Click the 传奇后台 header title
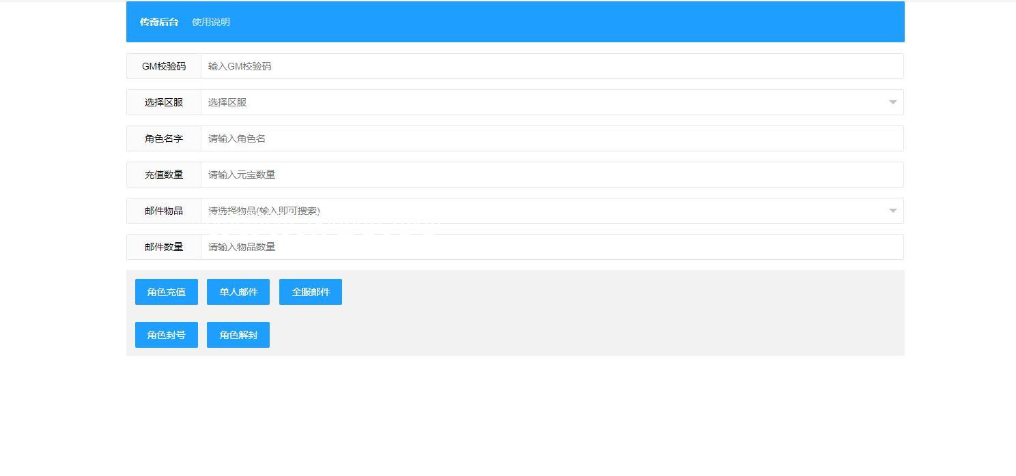 pyautogui.click(x=158, y=22)
